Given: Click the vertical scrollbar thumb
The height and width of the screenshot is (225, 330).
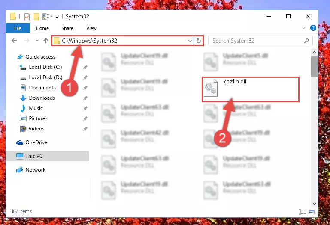Looking at the screenshot, I should pyautogui.click(x=314, y=66).
